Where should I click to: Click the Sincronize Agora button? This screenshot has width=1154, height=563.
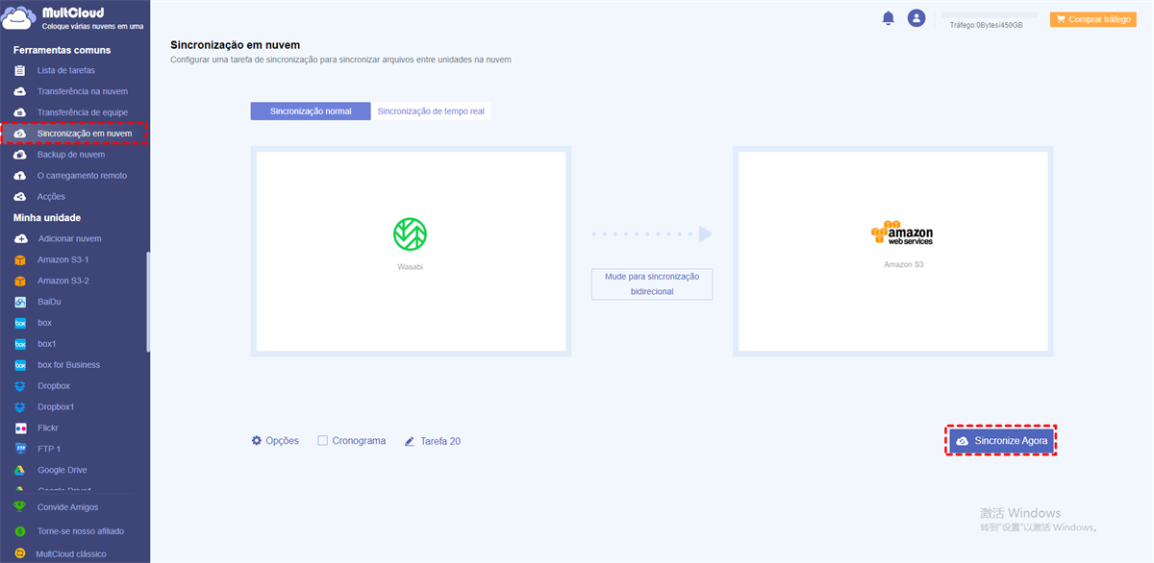1001,441
